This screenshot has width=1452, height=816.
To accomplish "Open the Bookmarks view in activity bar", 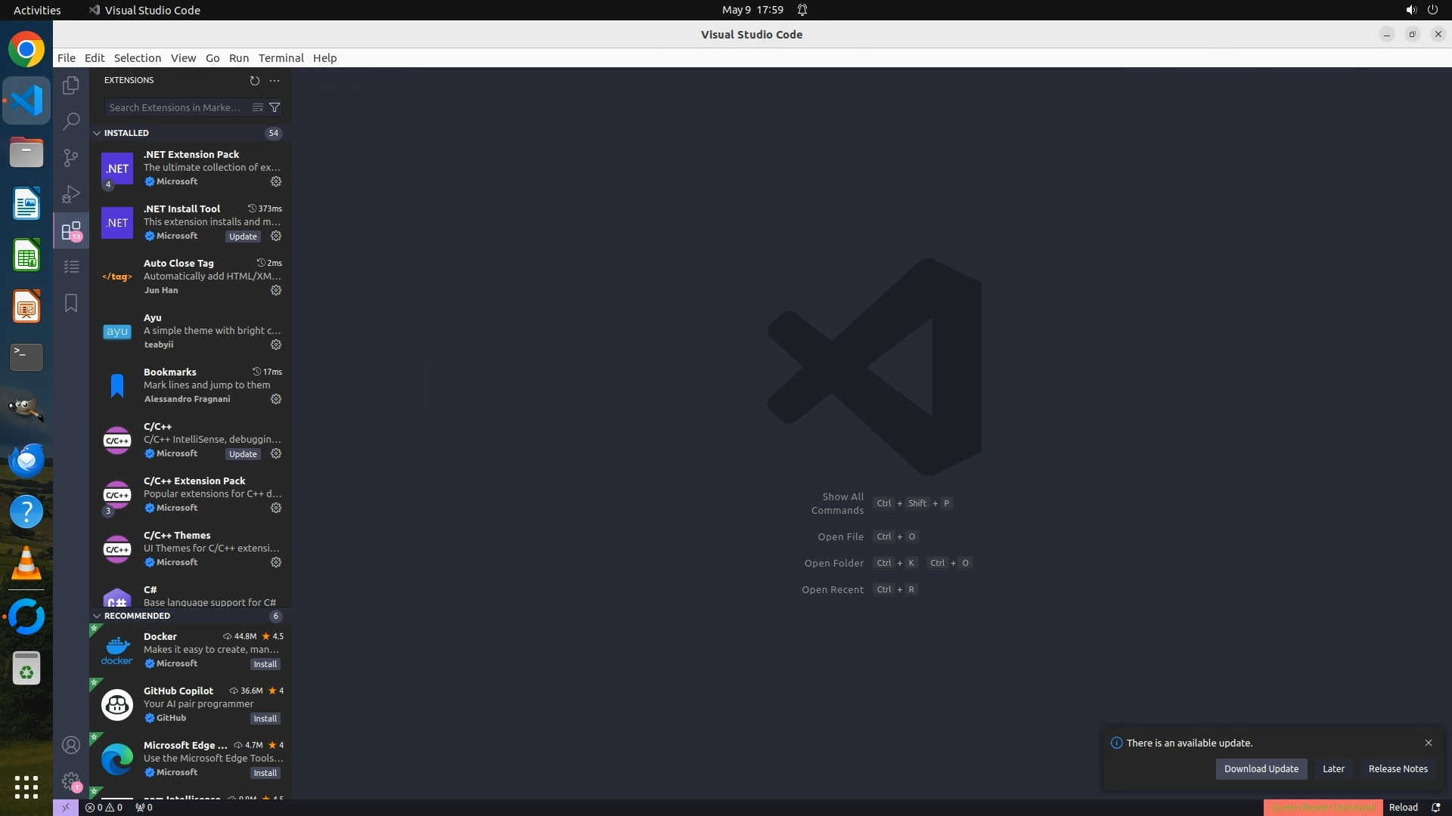I will point(71,303).
